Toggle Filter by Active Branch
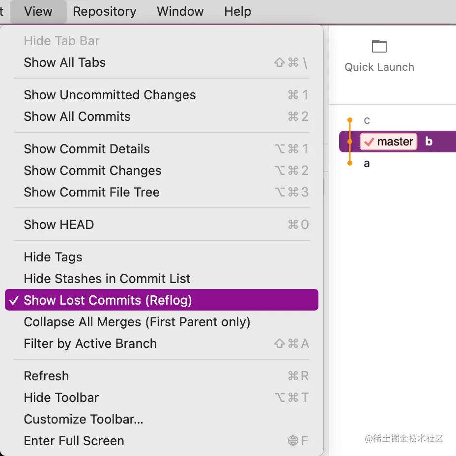 (90, 343)
